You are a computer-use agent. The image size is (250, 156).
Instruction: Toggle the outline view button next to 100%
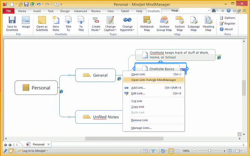pyautogui.click(x=177, y=151)
